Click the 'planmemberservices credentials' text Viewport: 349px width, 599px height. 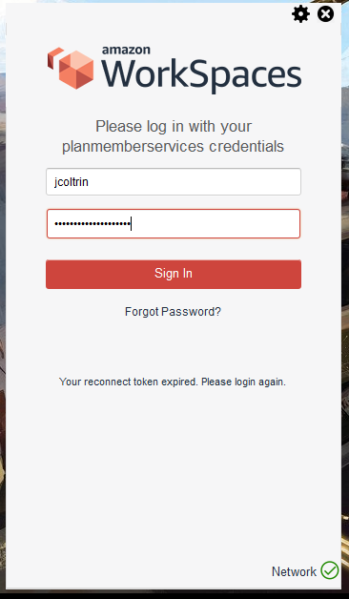173,146
